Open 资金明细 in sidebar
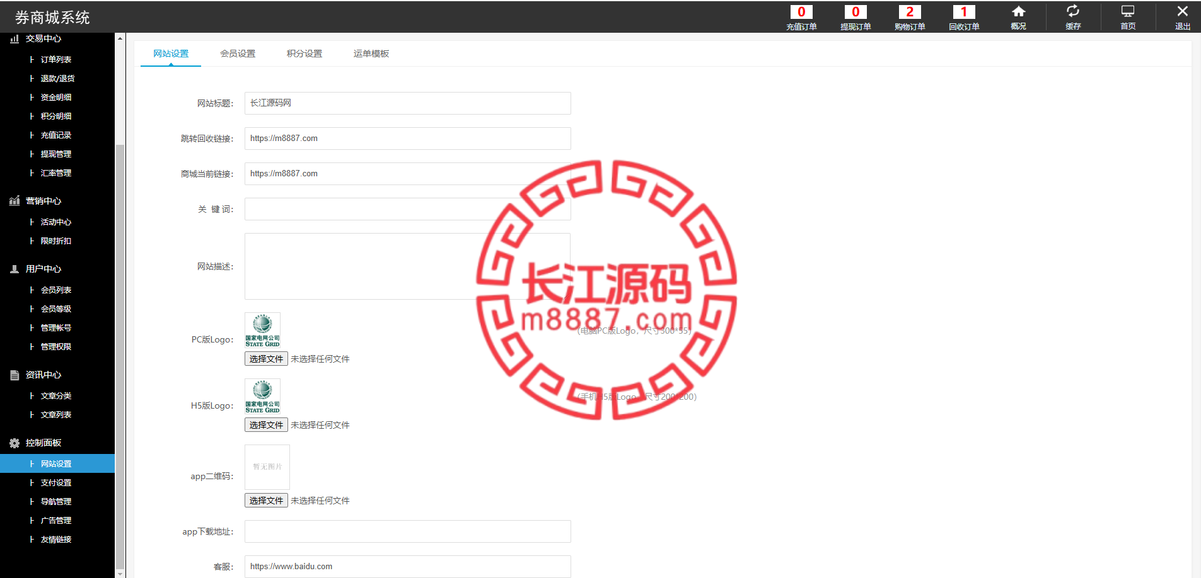This screenshot has width=1201, height=578. pos(57,97)
